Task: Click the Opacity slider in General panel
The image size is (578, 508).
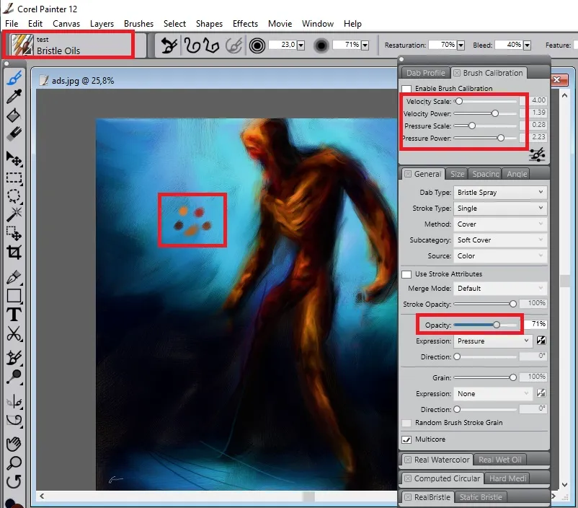Action: click(x=485, y=325)
